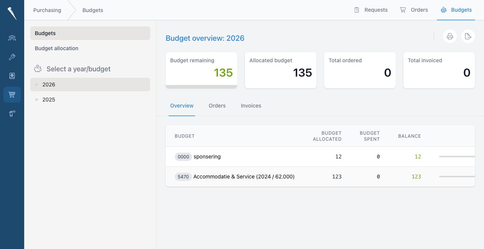
Task: Open the Budgets top navigation item
Action: 456,10
